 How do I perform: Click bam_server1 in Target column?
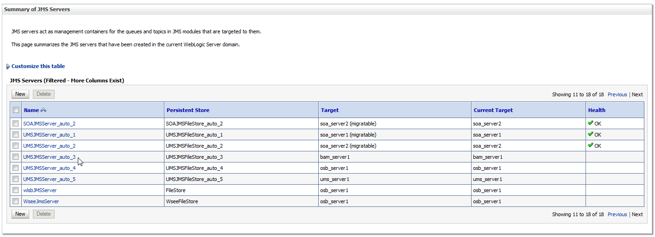point(335,157)
